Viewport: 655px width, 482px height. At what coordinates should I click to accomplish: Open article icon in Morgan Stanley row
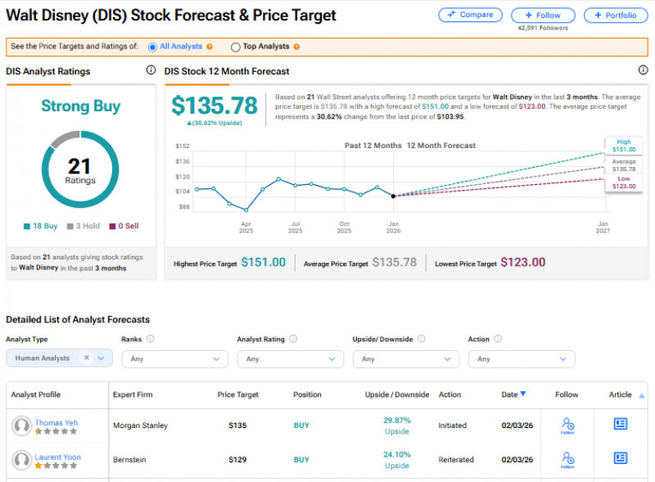(x=621, y=424)
